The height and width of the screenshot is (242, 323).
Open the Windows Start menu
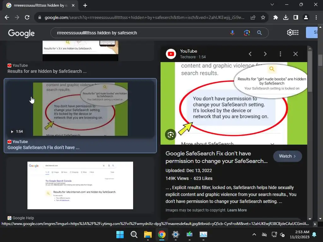(120, 234)
